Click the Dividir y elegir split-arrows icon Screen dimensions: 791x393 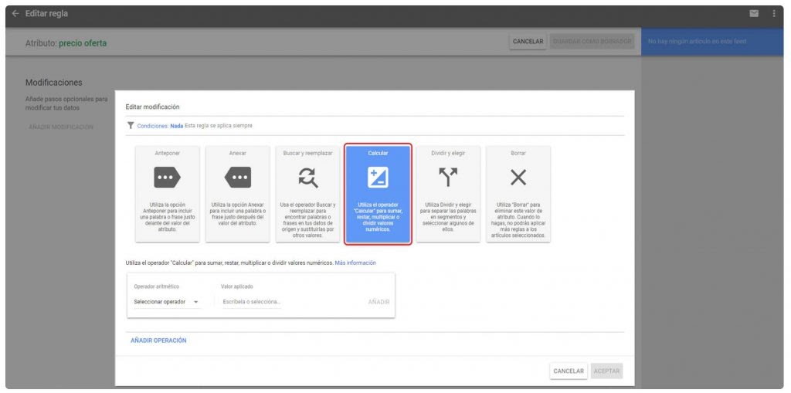click(x=448, y=177)
